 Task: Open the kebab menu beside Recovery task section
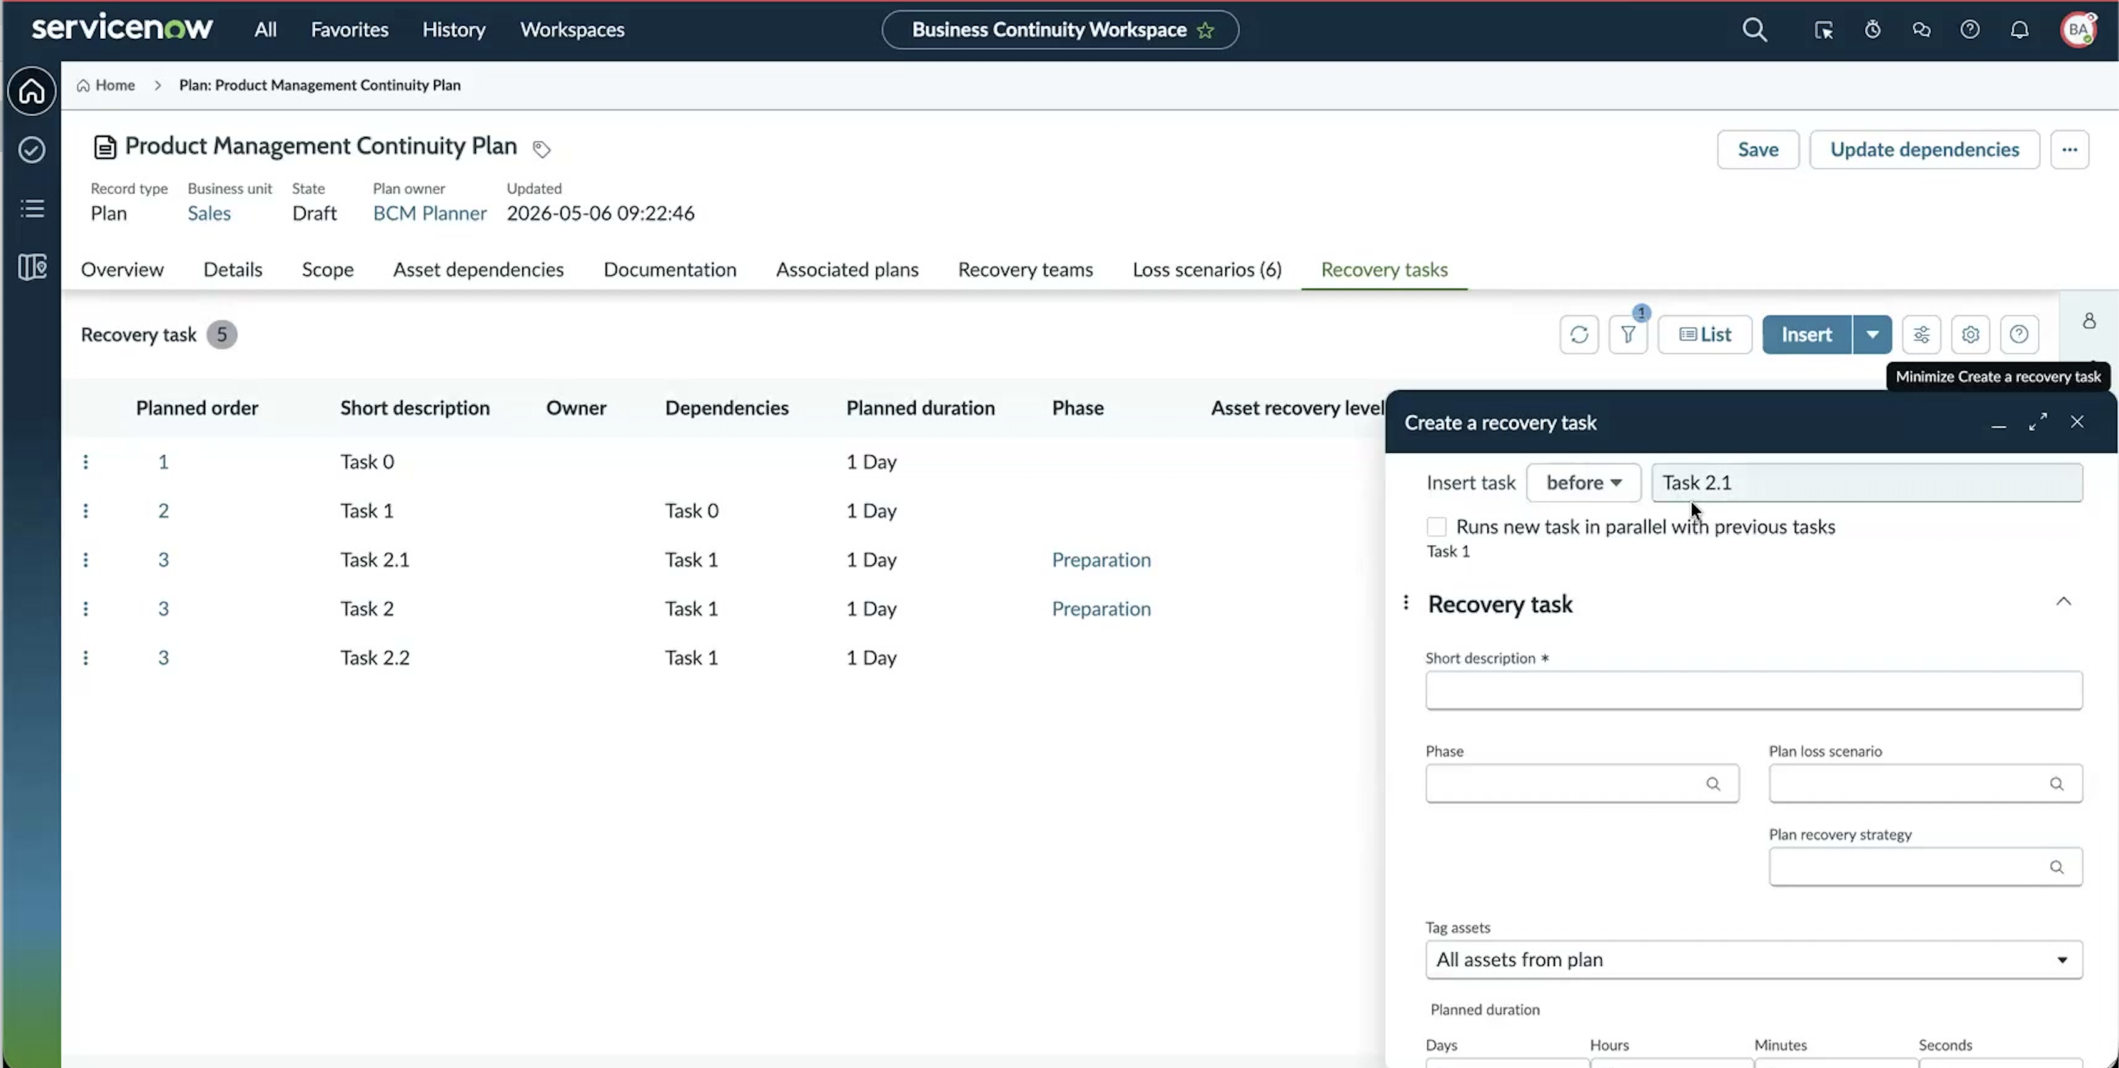pos(1406,603)
